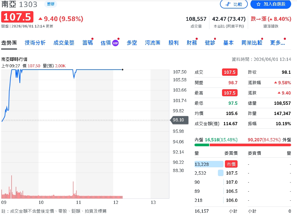The height and width of the screenshot is (215, 297).
Task: Click bid price 107.5 in order book
Action: (x=232, y=173)
